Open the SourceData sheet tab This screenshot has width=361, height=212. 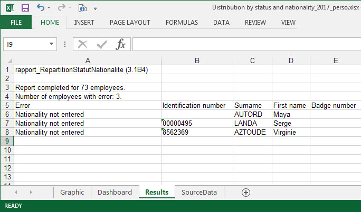[199, 192]
